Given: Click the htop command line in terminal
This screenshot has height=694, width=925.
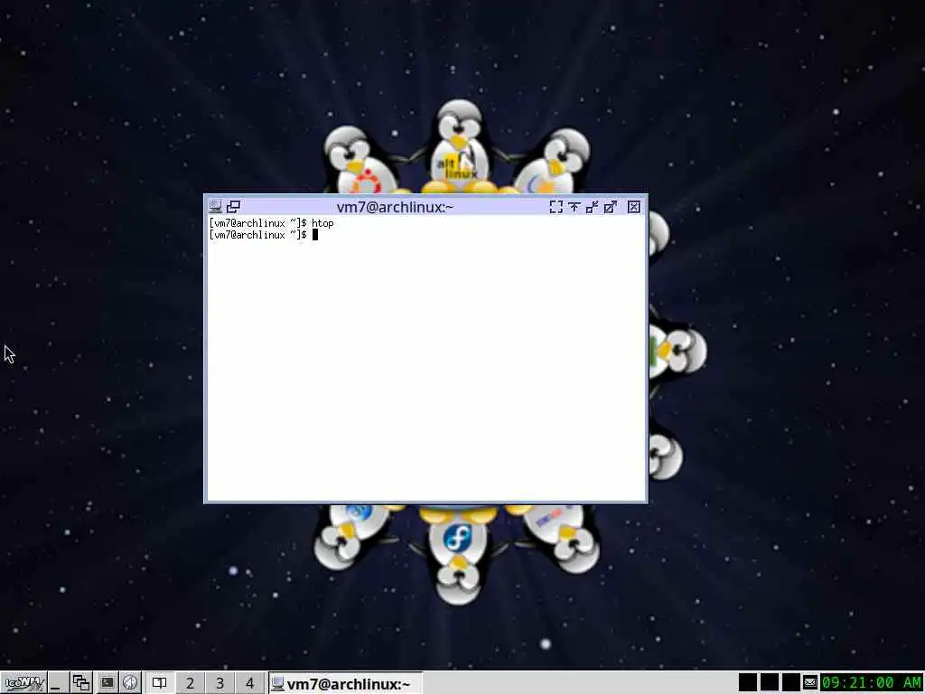Looking at the screenshot, I should (x=271, y=223).
